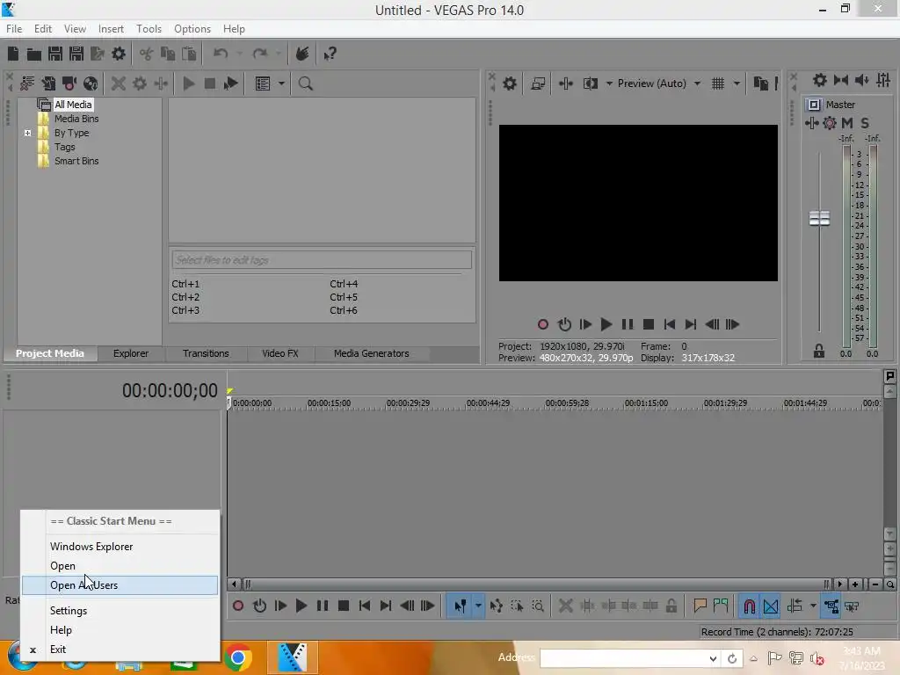Screen dimensions: 900x675
Task: Click the Undo arrow icon
Action: point(221,54)
